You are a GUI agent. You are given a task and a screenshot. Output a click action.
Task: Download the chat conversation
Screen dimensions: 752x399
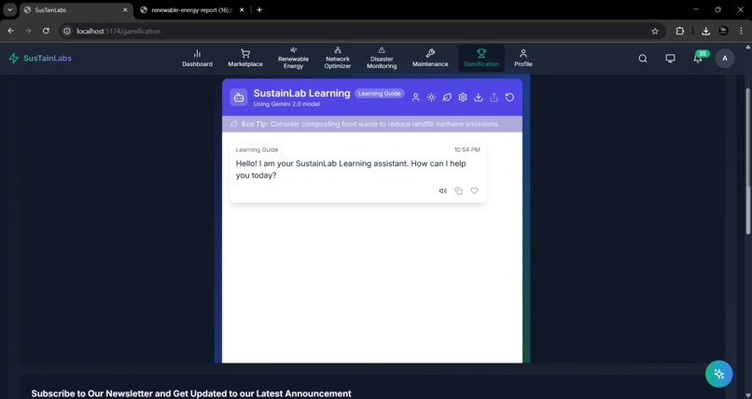coord(478,97)
